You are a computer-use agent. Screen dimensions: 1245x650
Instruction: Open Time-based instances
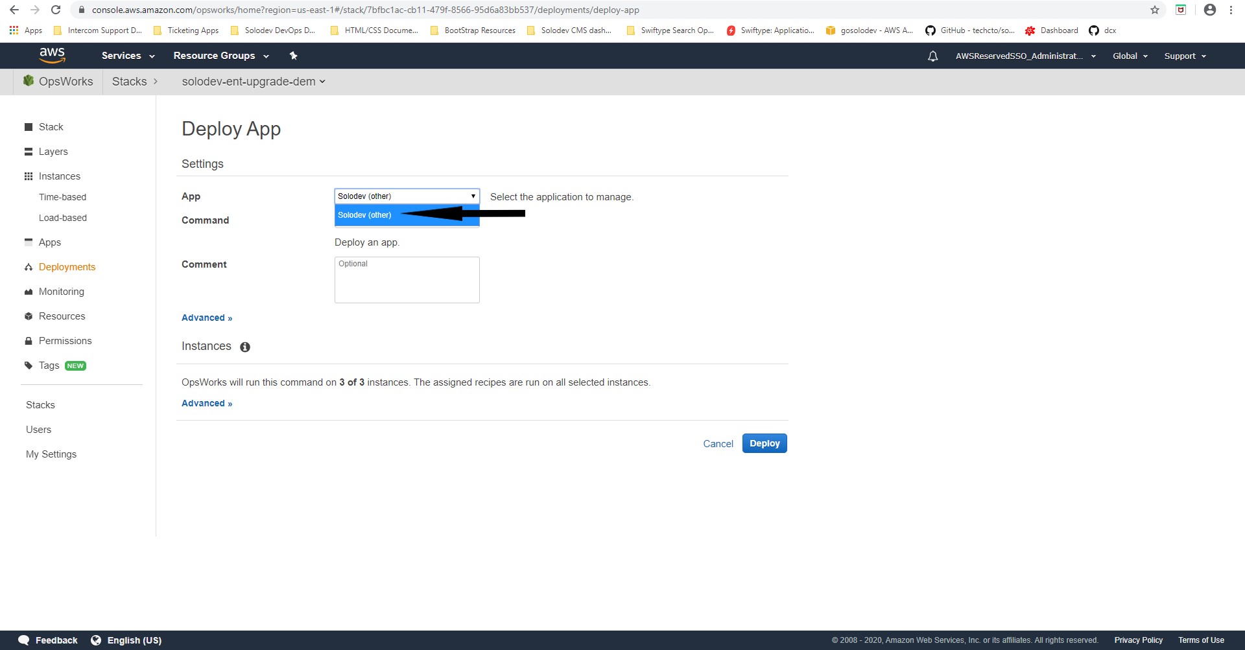click(x=62, y=197)
